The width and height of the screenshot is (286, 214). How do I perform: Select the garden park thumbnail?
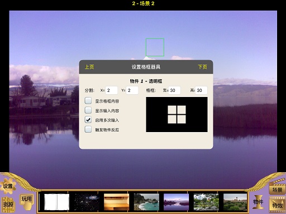[x=206, y=202]
